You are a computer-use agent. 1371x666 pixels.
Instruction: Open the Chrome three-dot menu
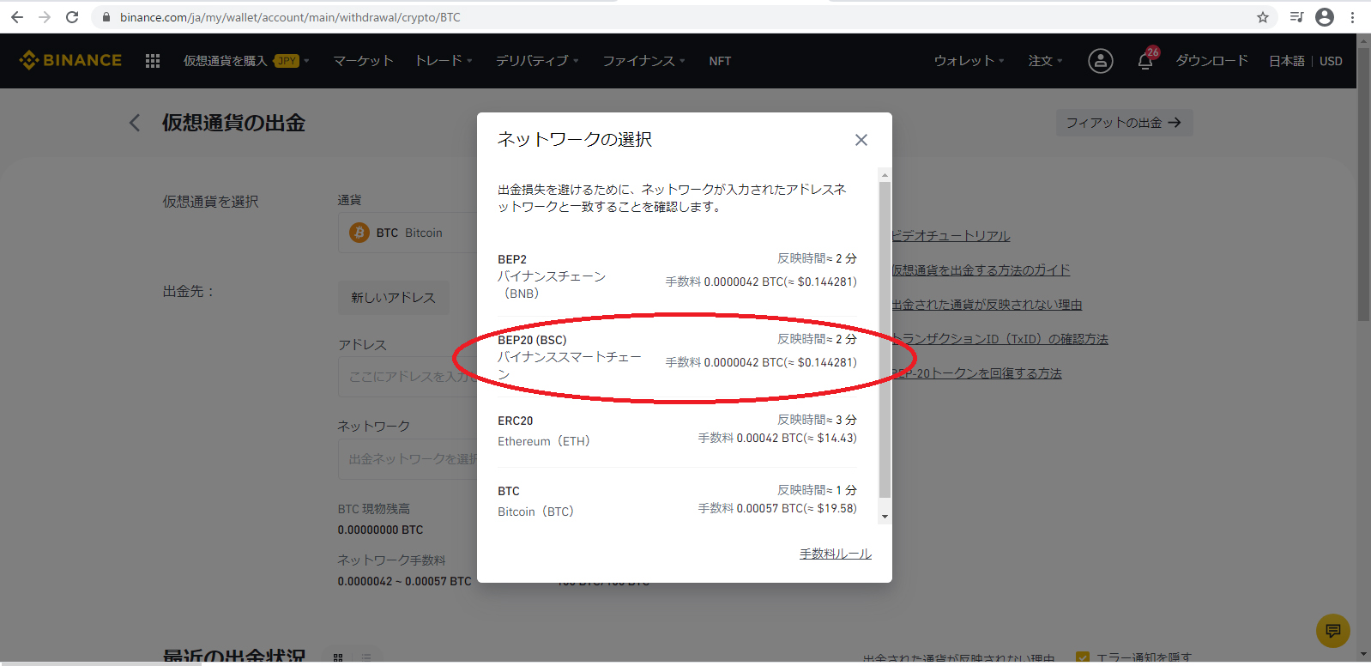pyautogui.click(x=1352, y=17)
